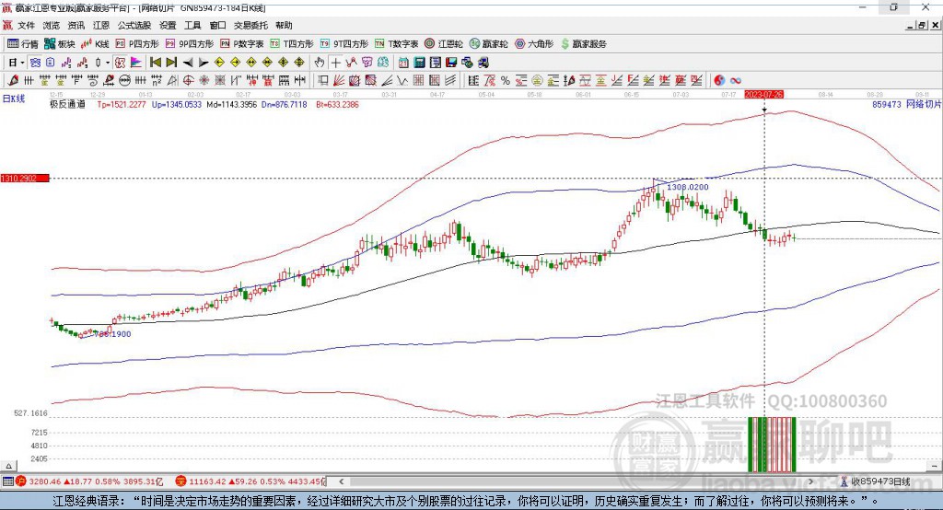The height and width of the screenshot is (510, 943).
Task: Open the calendar icon in toolbar
Action: pyautogui.click(x=403, y=63)
